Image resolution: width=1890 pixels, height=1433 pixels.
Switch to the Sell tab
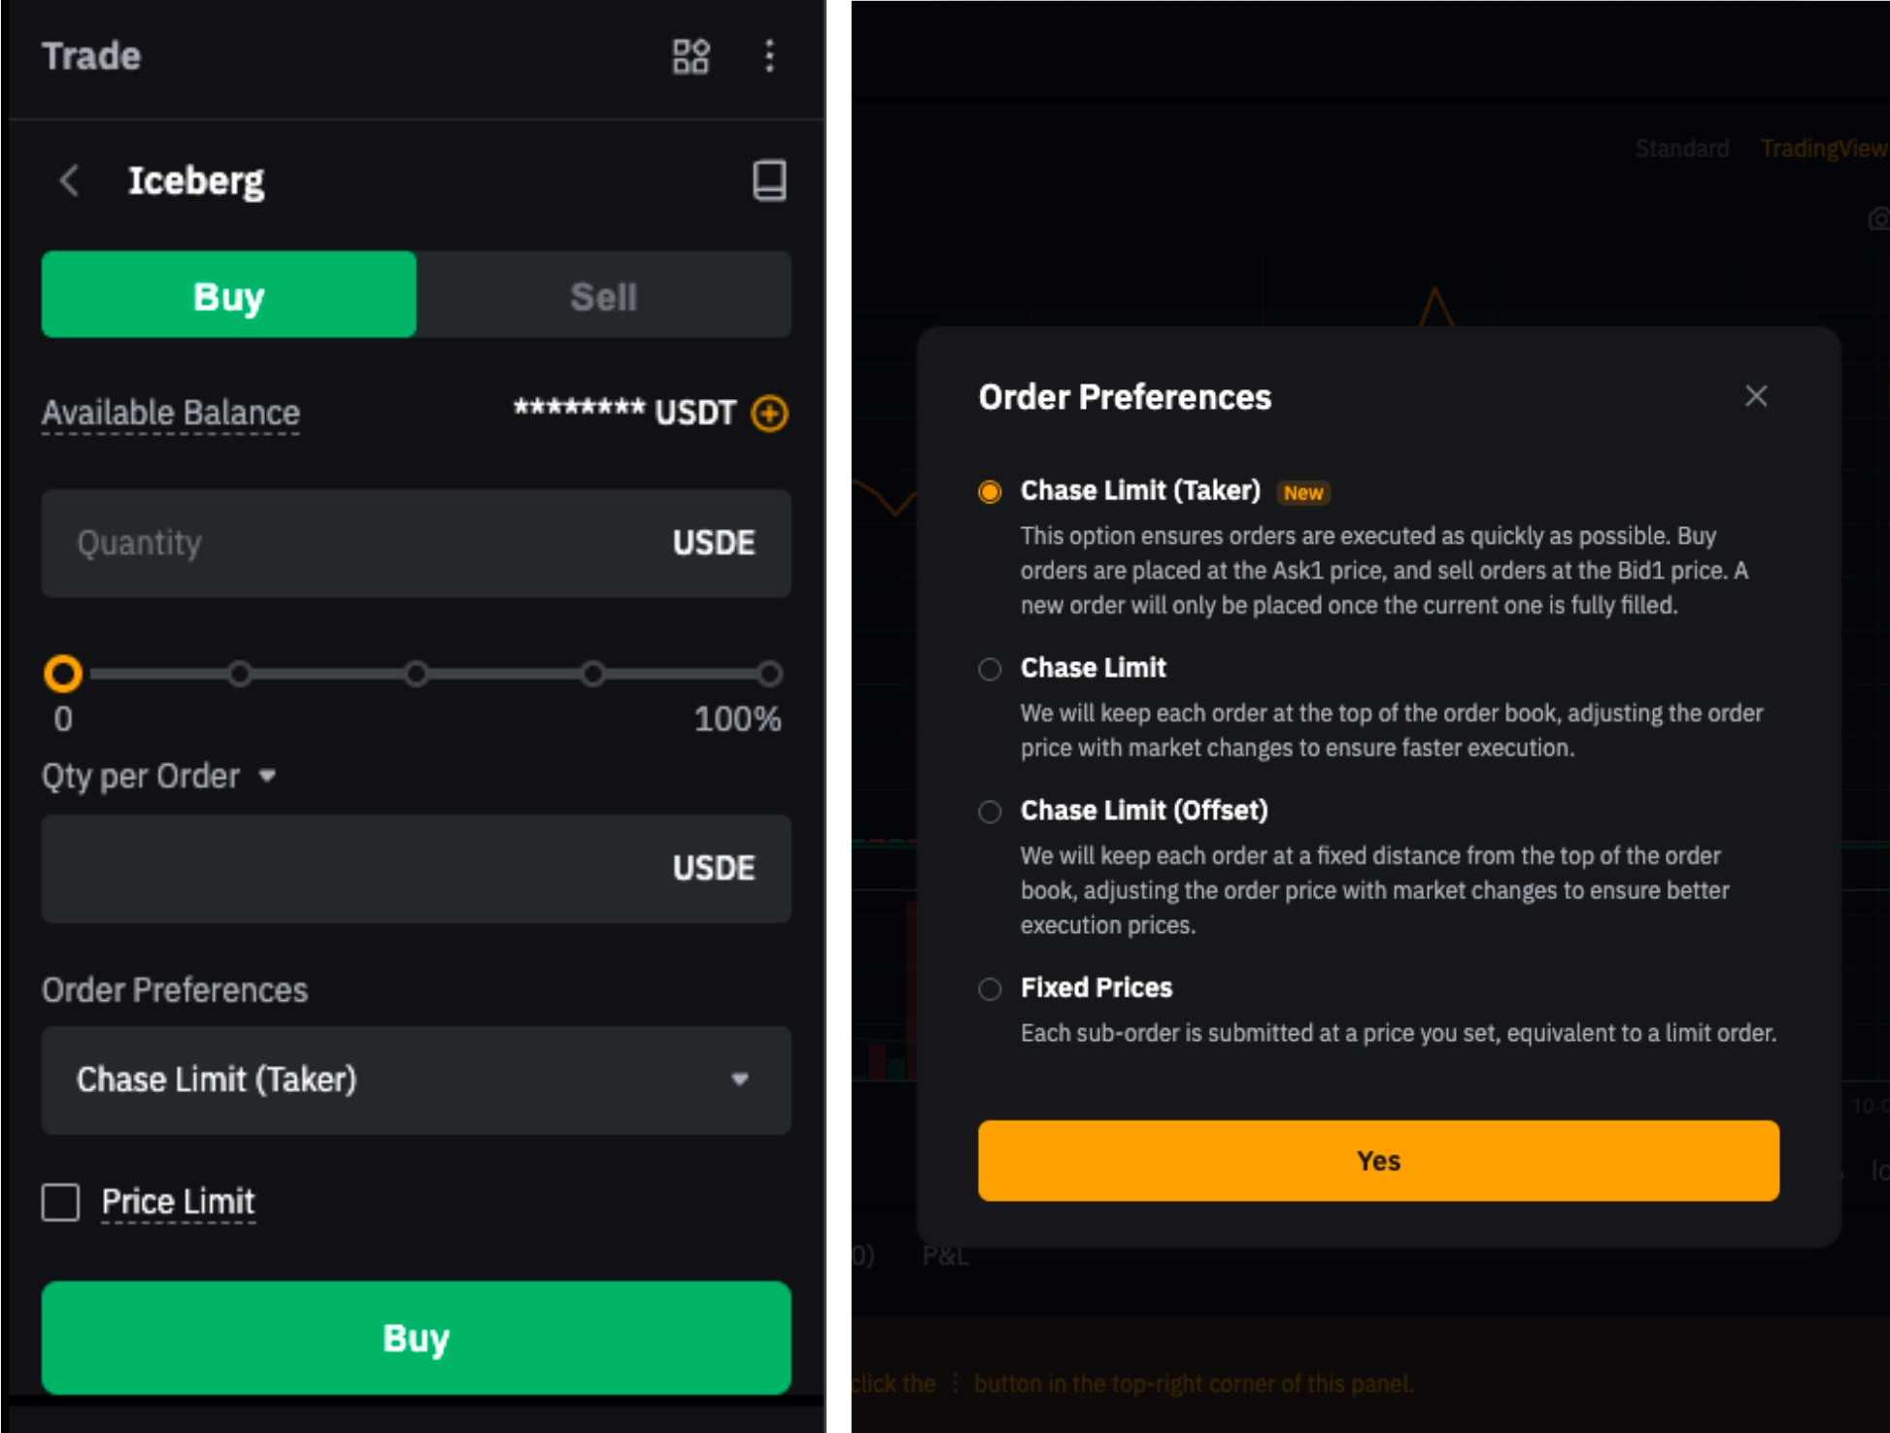tap(603, 295)
